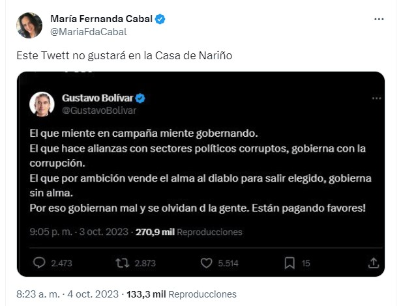Image resolution: width=401 pixels, height=306 pixels.
Task: Open the 2.873 retweets count
Action: [x=145, y=263]
